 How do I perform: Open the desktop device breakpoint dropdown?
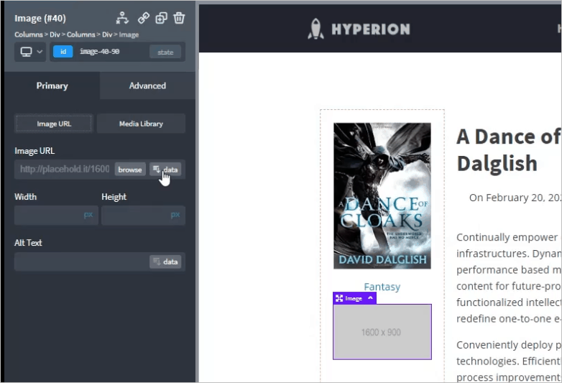pyautogui.click(x=30, y=52)
